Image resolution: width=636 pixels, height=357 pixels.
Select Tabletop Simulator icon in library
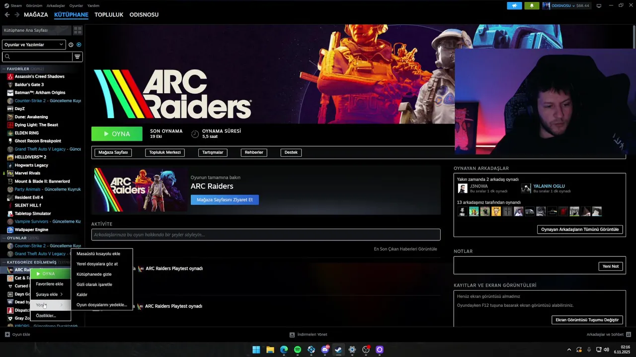point(10,214)
